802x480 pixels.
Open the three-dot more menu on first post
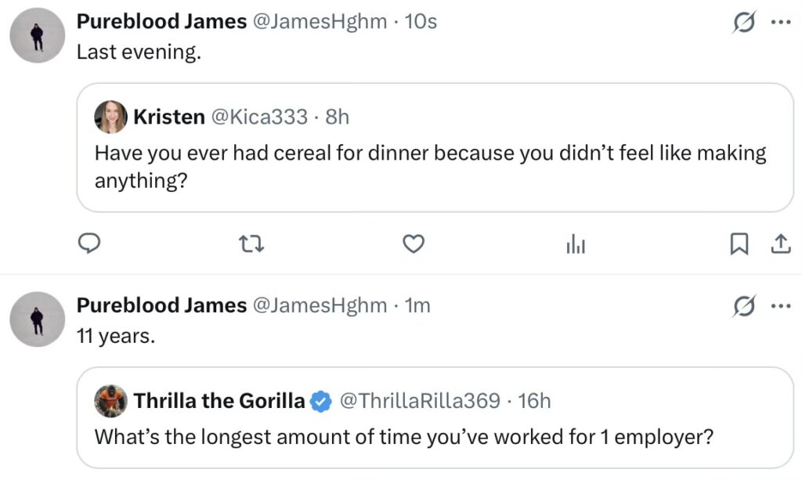(x=781, y=23)
